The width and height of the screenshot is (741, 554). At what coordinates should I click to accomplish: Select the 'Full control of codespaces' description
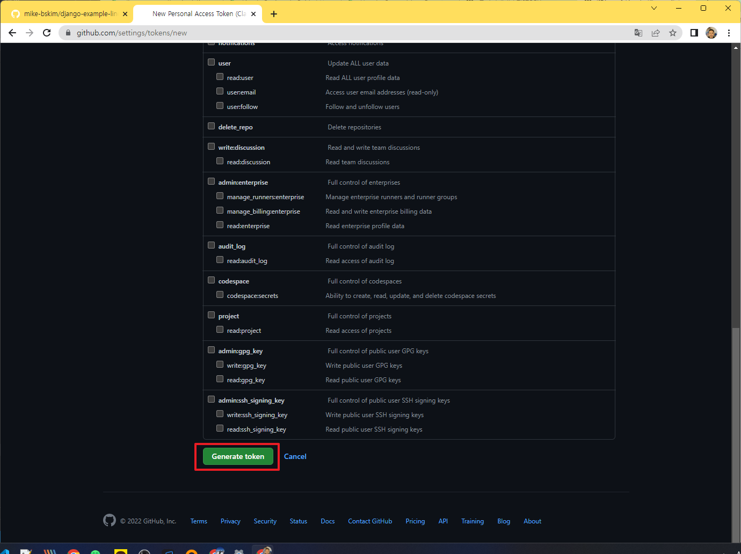coord(365,281)
